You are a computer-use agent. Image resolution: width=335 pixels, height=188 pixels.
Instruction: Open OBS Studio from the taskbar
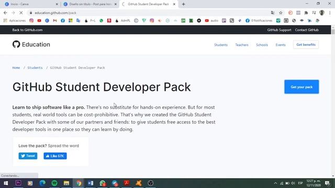[151, 183]
